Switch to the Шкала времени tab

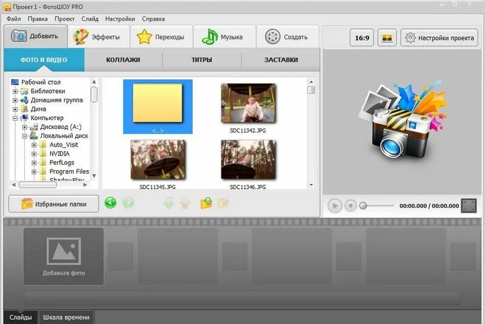coord(66,317)
